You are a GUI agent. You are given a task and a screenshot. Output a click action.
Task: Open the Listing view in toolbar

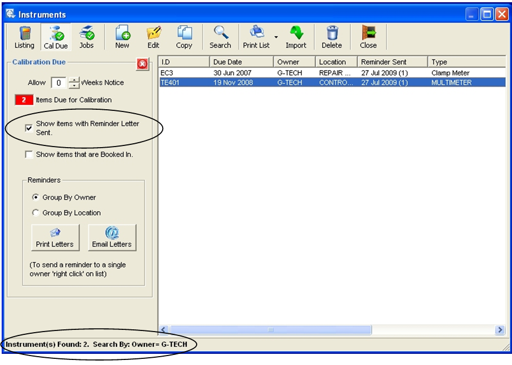(x=24, y=37)
